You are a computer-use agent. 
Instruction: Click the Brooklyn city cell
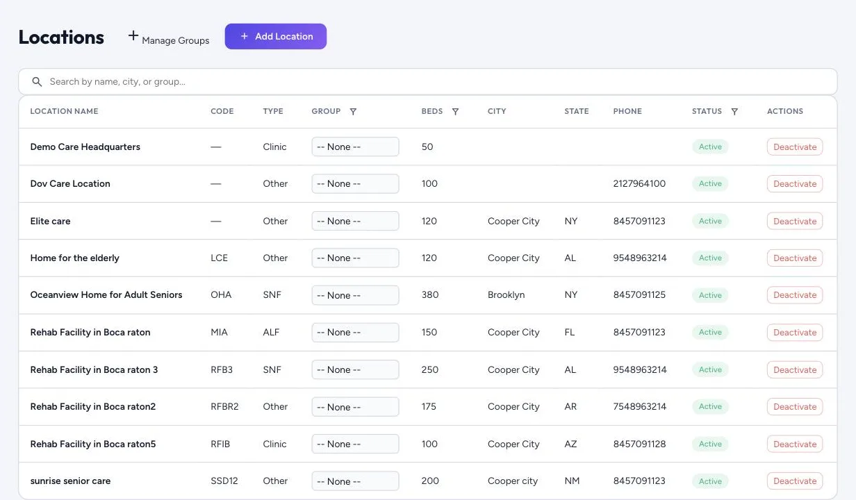[507, 295]
